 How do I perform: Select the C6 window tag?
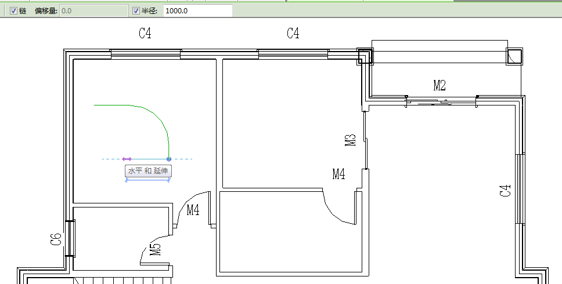(56, 239)
